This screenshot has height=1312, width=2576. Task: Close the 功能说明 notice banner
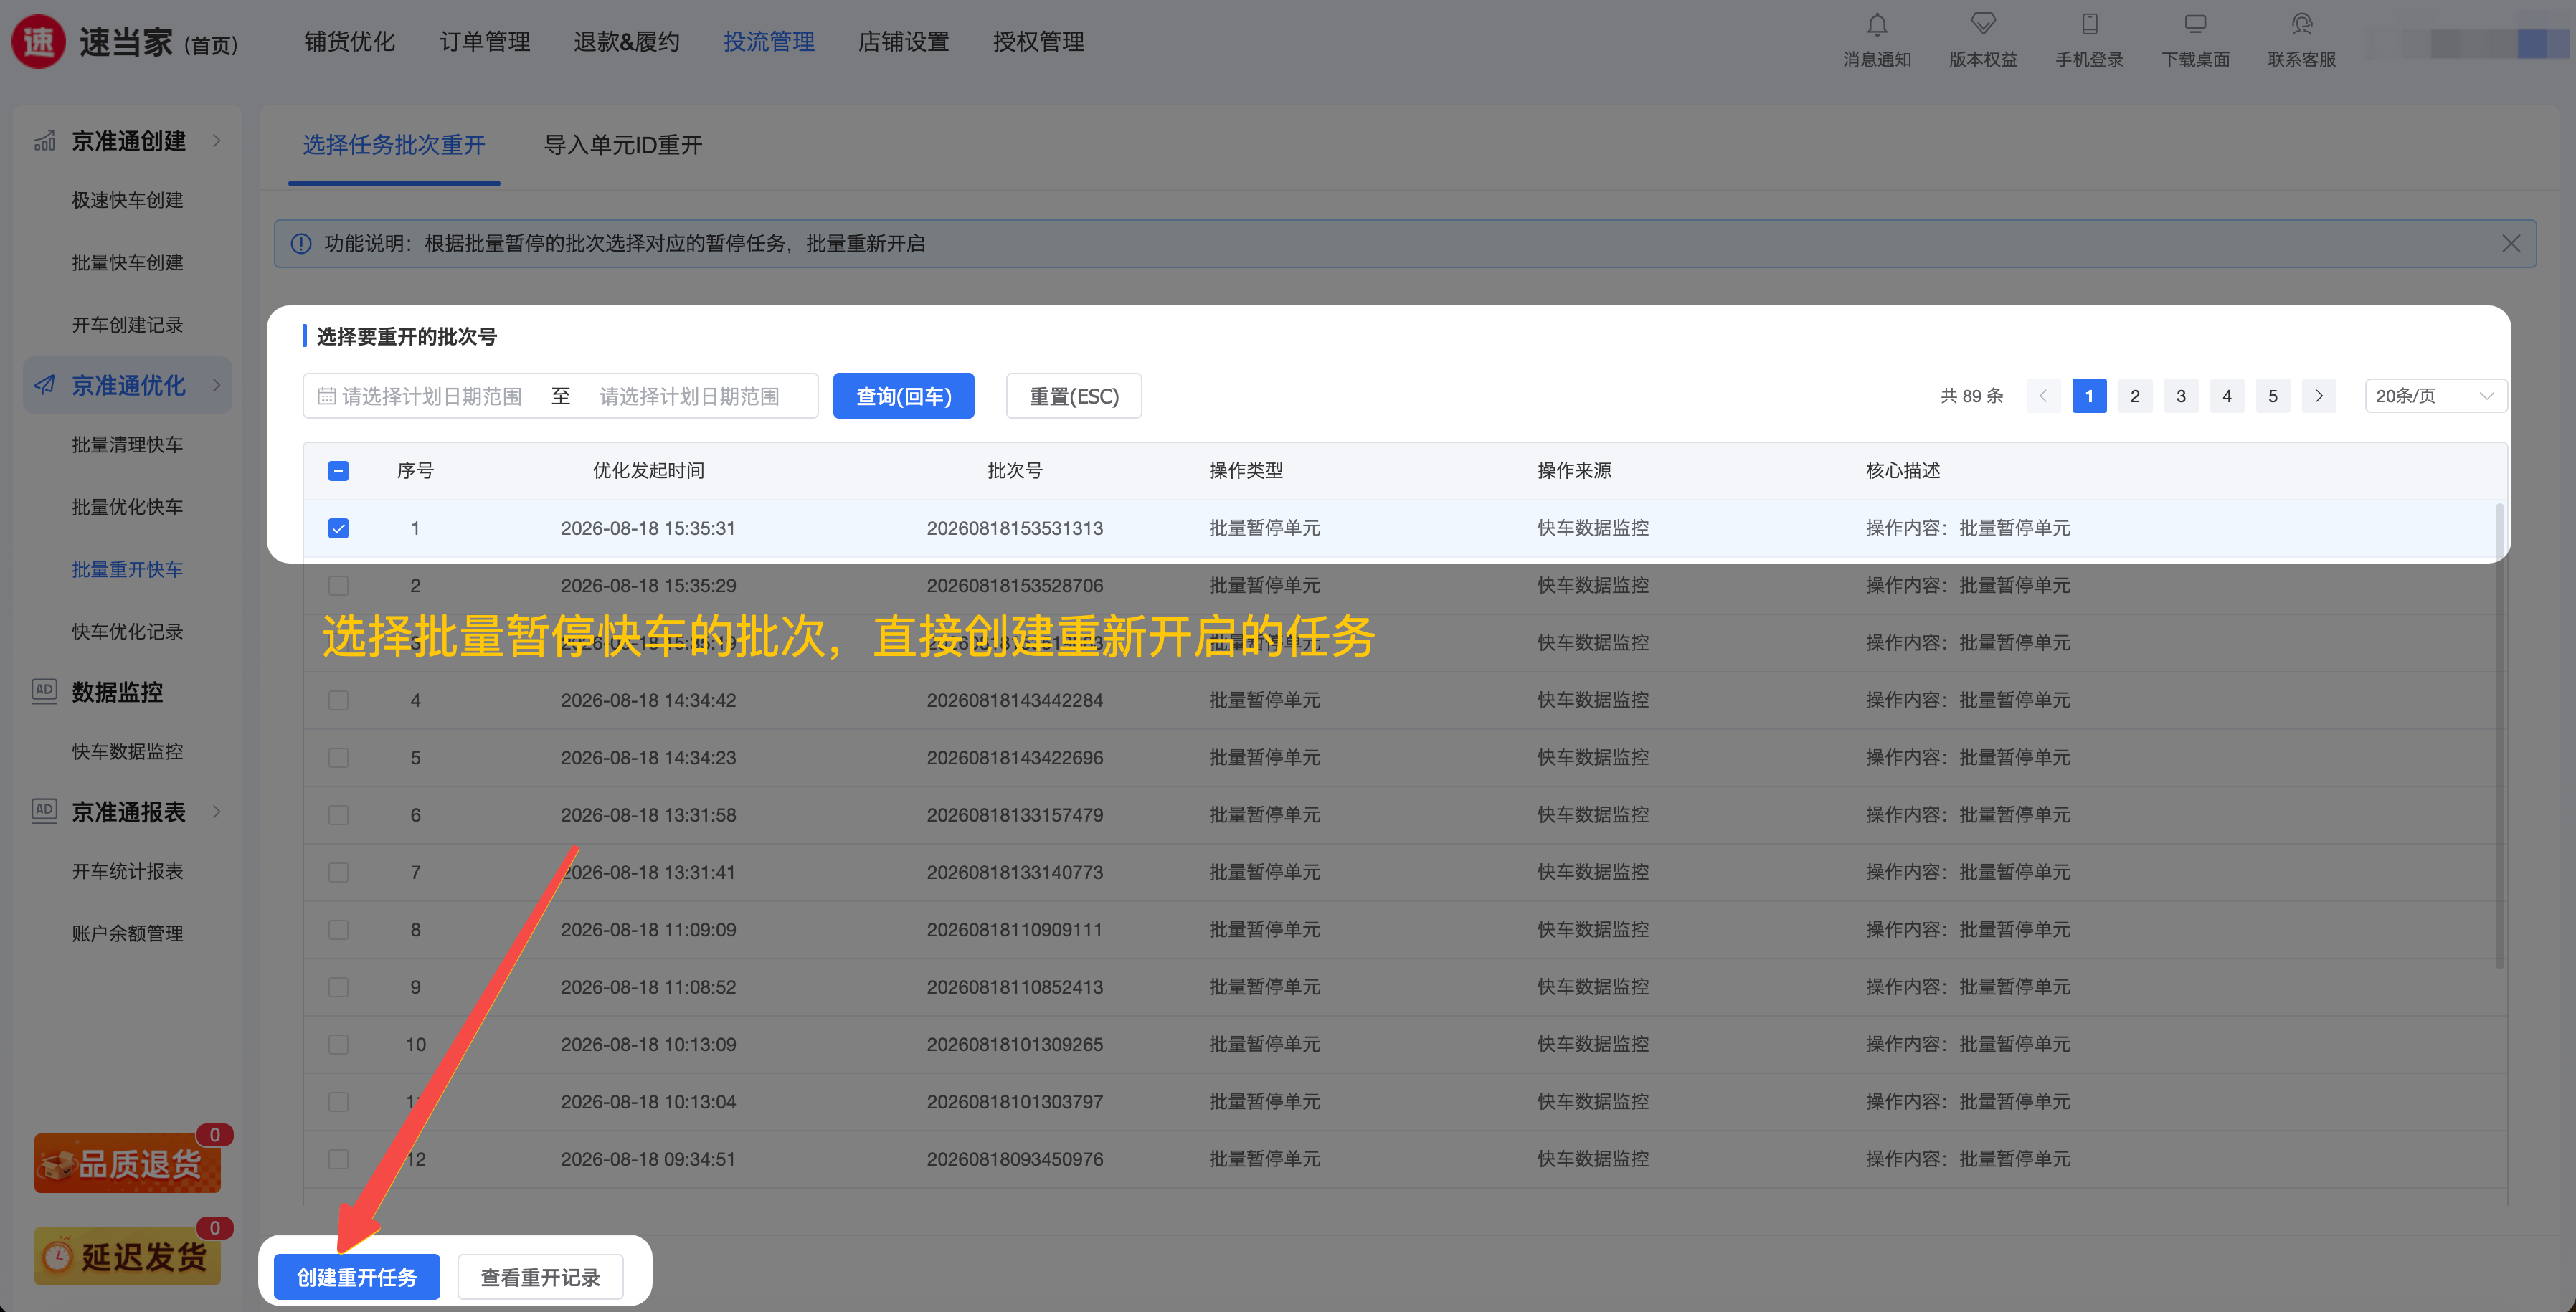coord(2510,244)
